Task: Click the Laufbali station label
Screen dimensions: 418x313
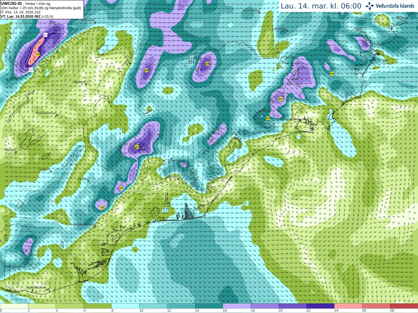Action: [x=82, y=179]
